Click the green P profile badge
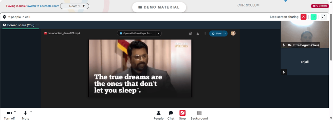 (x=313, y=17)
